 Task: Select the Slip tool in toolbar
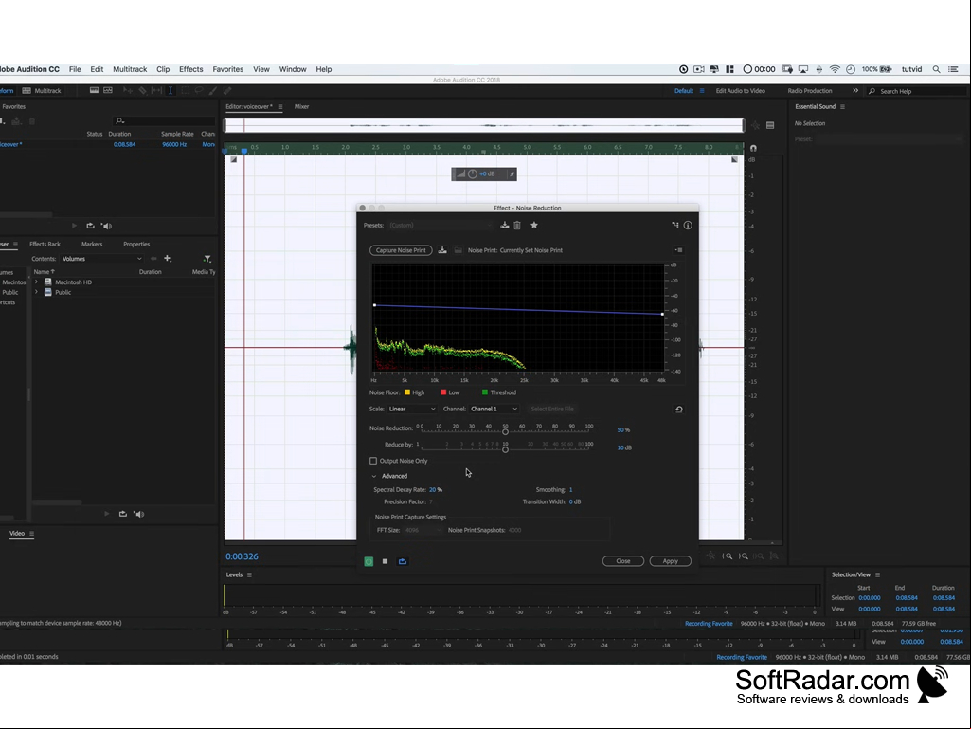(x=156, y=90)
